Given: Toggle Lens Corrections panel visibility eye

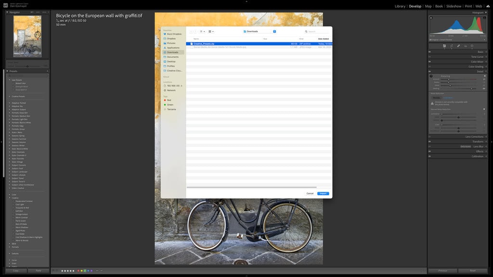Looking at the screenshot, I should [430, 137].
